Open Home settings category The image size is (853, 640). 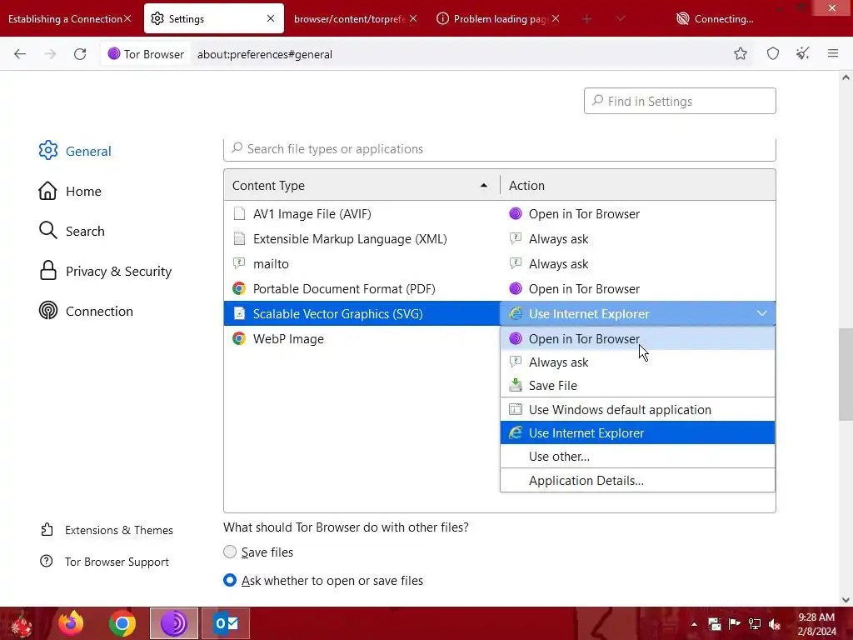(70, 191)
